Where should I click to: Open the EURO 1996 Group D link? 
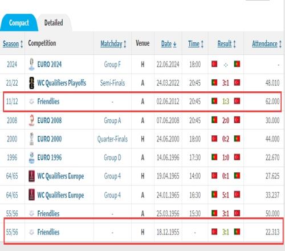[x=112, y=157]
